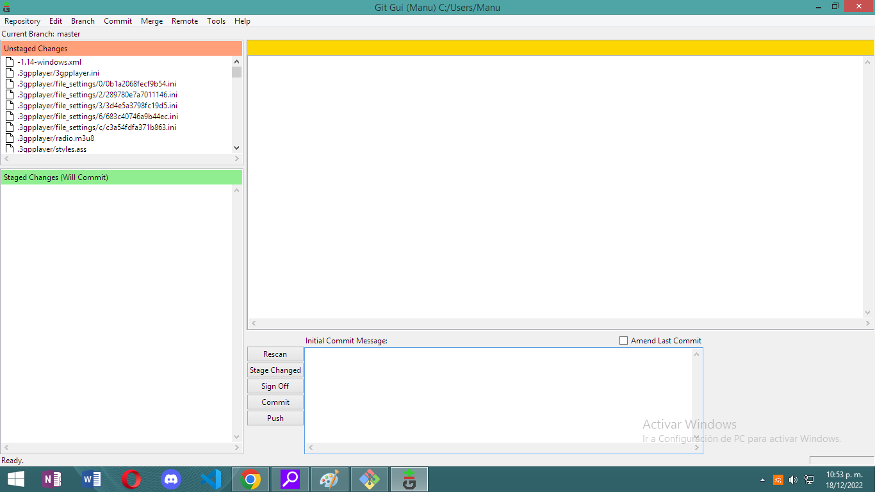This screenshot has height=492, width=875.
Task: Click up arrow of diff pane scrollbar
Action: [x=869, y=62]
